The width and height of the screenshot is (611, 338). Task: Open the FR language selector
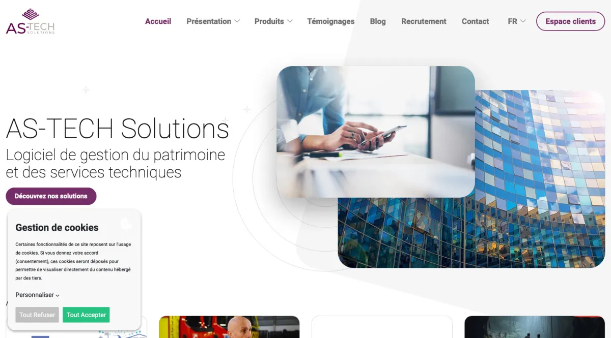[517, 21]
